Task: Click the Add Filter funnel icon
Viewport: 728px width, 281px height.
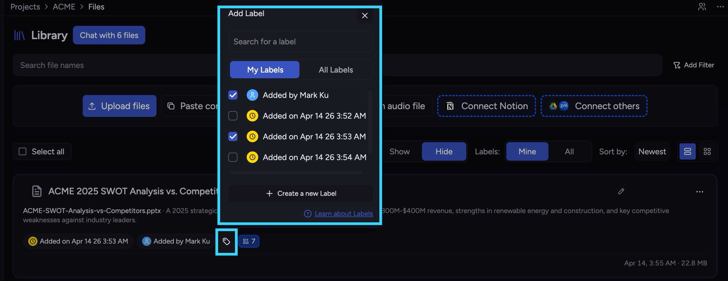Action: [x=677, y=65]
